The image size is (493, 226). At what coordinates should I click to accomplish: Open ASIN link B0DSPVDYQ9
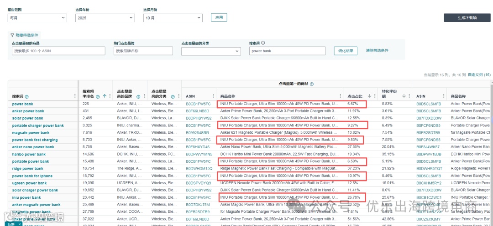(199, 183)
